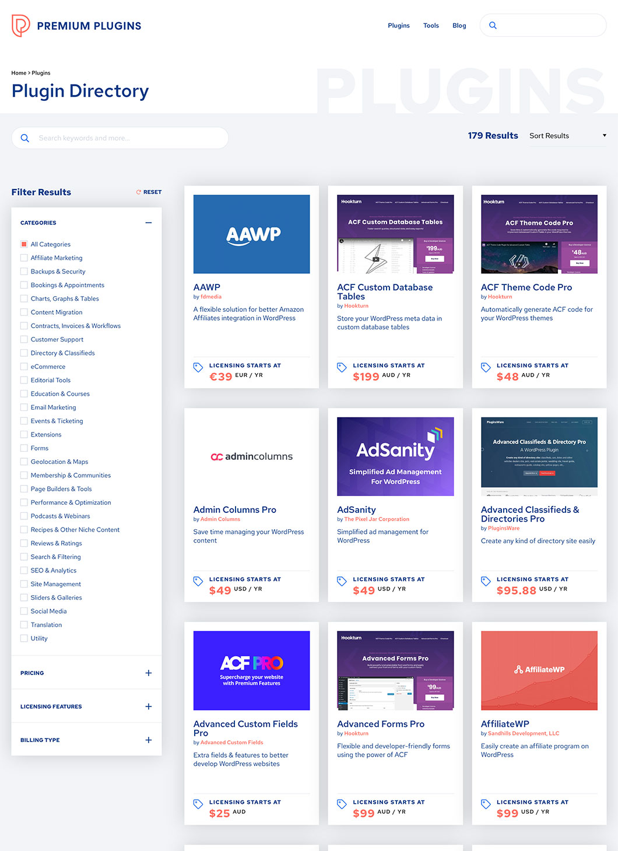Tick the eCommerce category checkbox
This screenshot has height=851, width=618.
(24, 367)
